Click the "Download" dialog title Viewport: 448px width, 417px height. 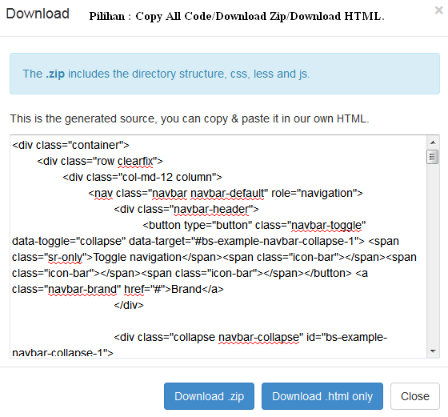coord(38,14)
